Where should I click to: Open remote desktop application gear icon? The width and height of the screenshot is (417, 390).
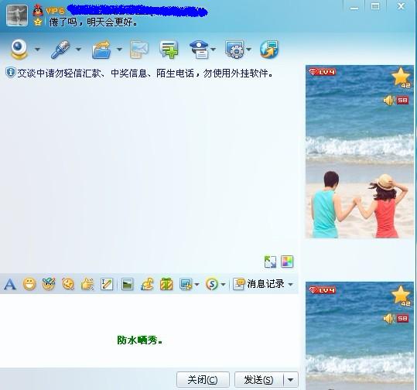click(234, 50)
